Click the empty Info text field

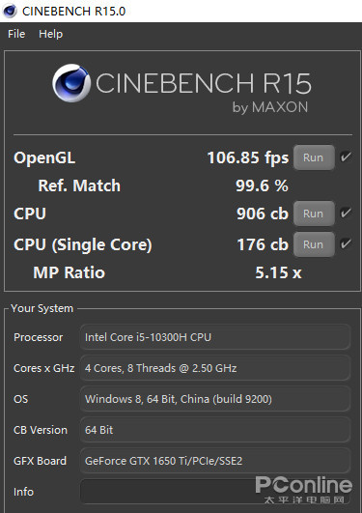tap(215, 492)
